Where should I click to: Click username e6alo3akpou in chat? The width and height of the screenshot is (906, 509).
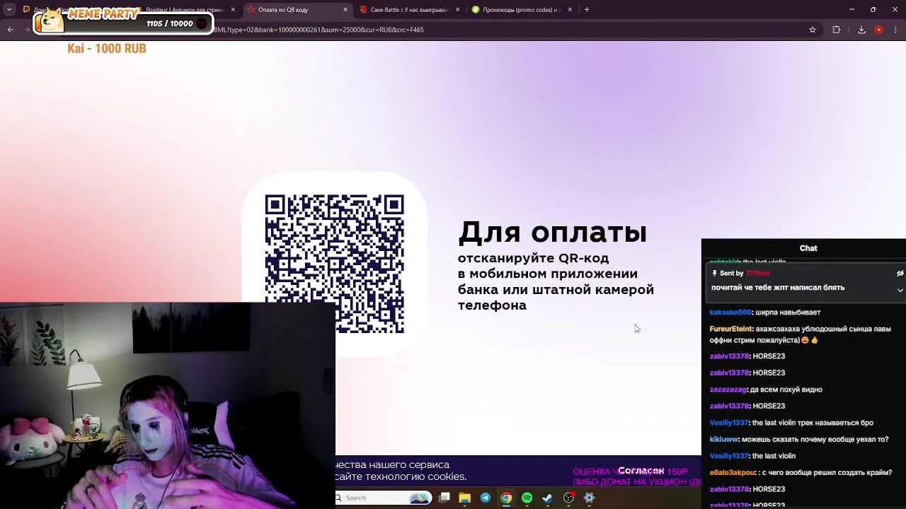pos(733,473)
